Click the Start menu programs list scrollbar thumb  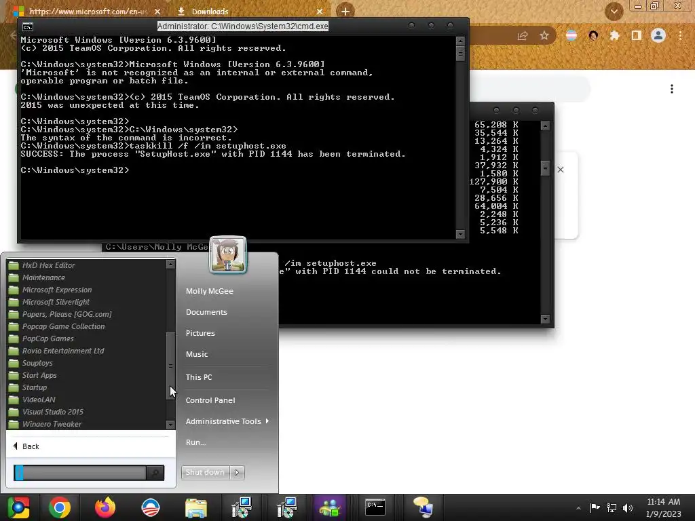coord(170,366)
